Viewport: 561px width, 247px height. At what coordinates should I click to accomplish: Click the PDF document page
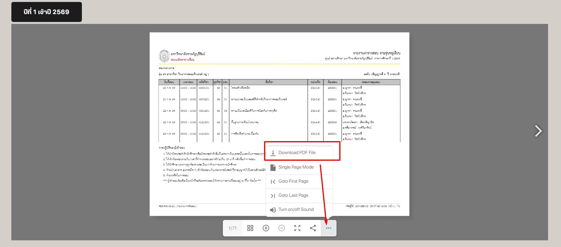tap(279, 124)
